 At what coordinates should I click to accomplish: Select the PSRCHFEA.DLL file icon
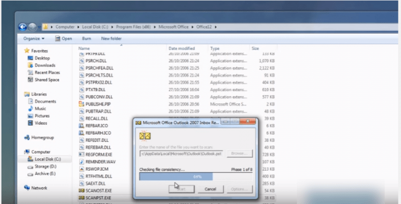point(81,68)
